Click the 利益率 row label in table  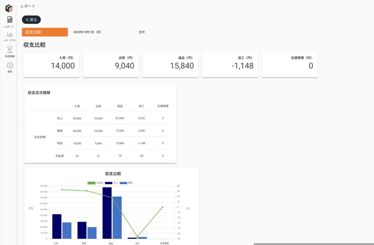(x=60, y=156)
